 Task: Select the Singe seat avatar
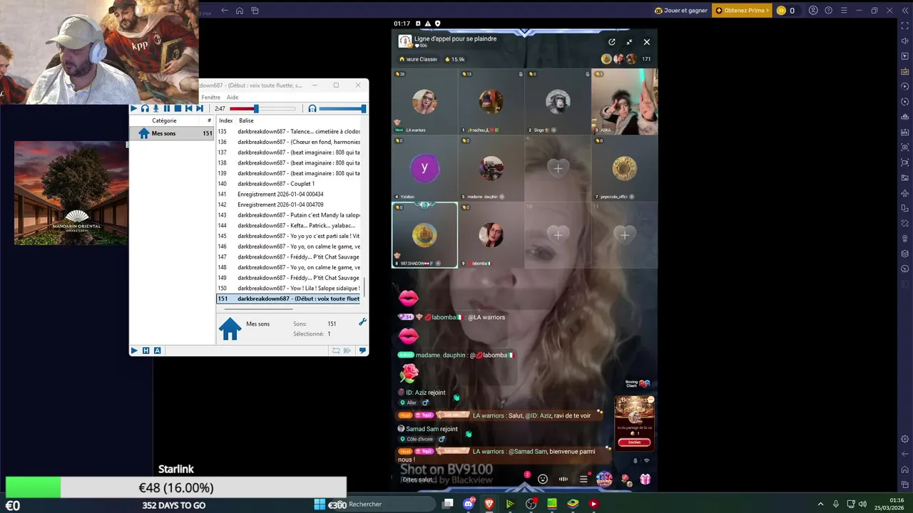558,102
